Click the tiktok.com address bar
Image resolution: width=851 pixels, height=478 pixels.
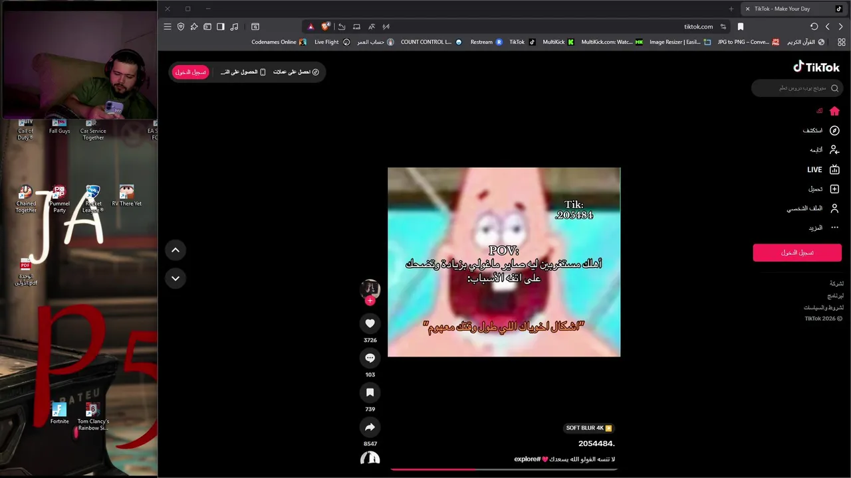click(x=698, y=27)
